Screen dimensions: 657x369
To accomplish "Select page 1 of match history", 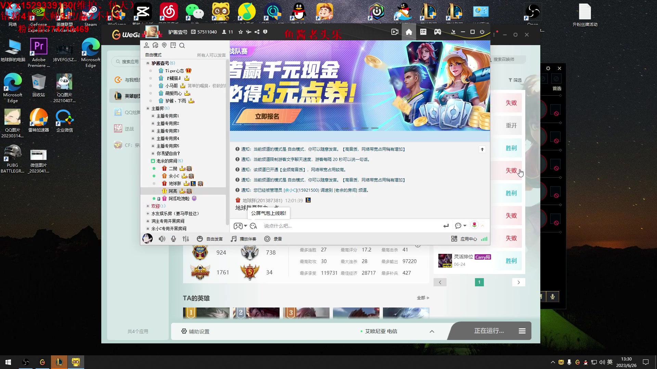I will coord(479,282).
